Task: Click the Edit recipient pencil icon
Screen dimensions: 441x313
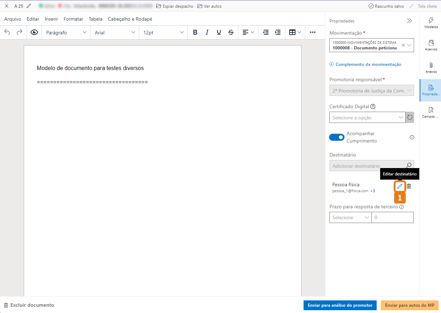Action: [400, 186]
